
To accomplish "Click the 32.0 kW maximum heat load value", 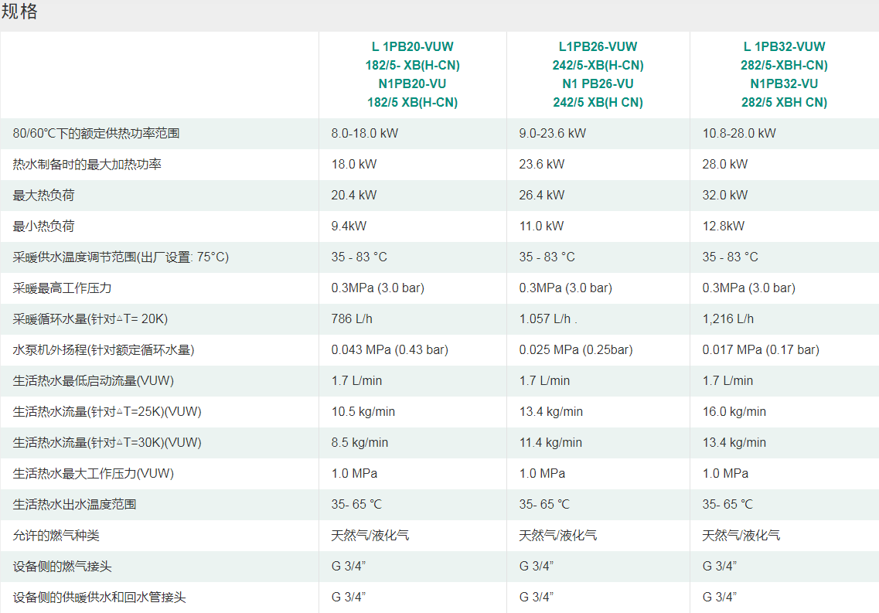I will click(724, 196).
